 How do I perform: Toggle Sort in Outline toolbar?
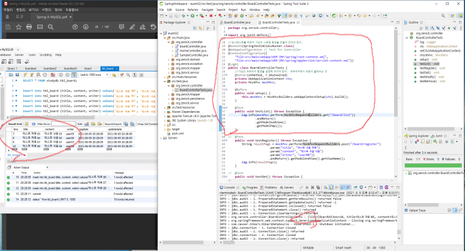click(433, 28)
